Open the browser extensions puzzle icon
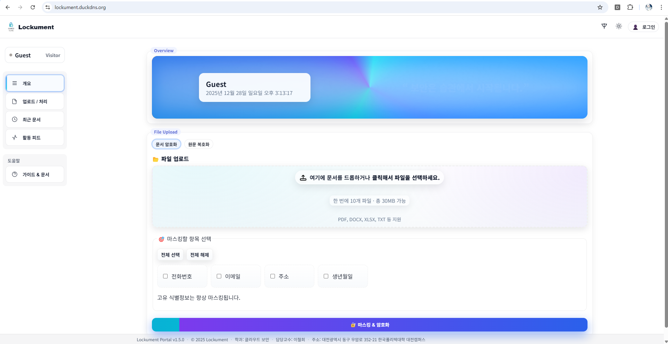The width and height of the screenshot is (668, 344). tap(630, 7)
